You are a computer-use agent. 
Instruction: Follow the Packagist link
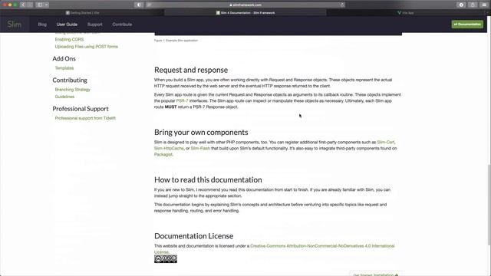[163, 154]
